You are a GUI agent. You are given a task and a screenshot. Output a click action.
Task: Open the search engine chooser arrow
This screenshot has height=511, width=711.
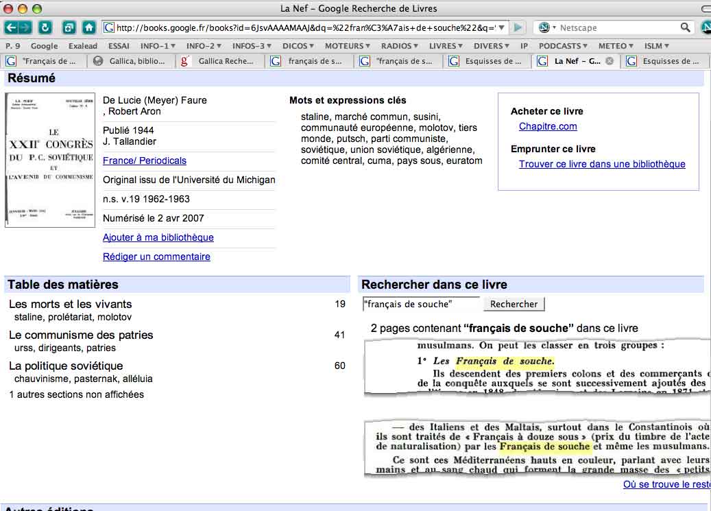tap(554, 27)
